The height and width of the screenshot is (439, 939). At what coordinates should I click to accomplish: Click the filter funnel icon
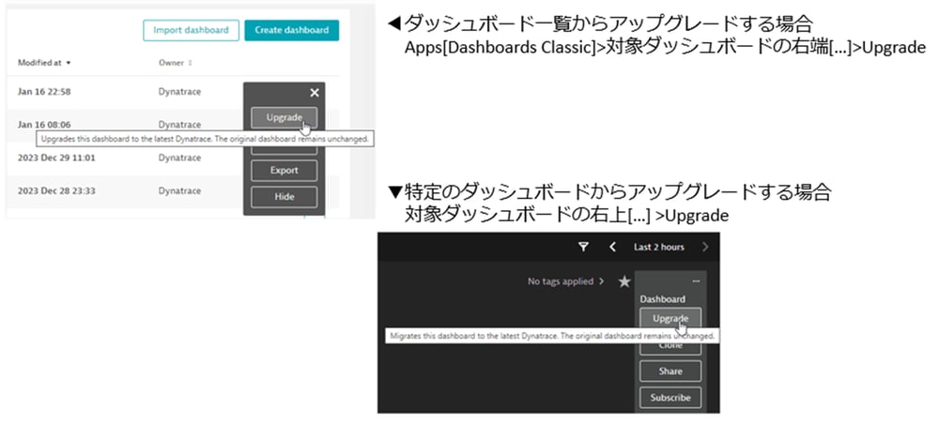pyautogui.click(x=582, y=247)
